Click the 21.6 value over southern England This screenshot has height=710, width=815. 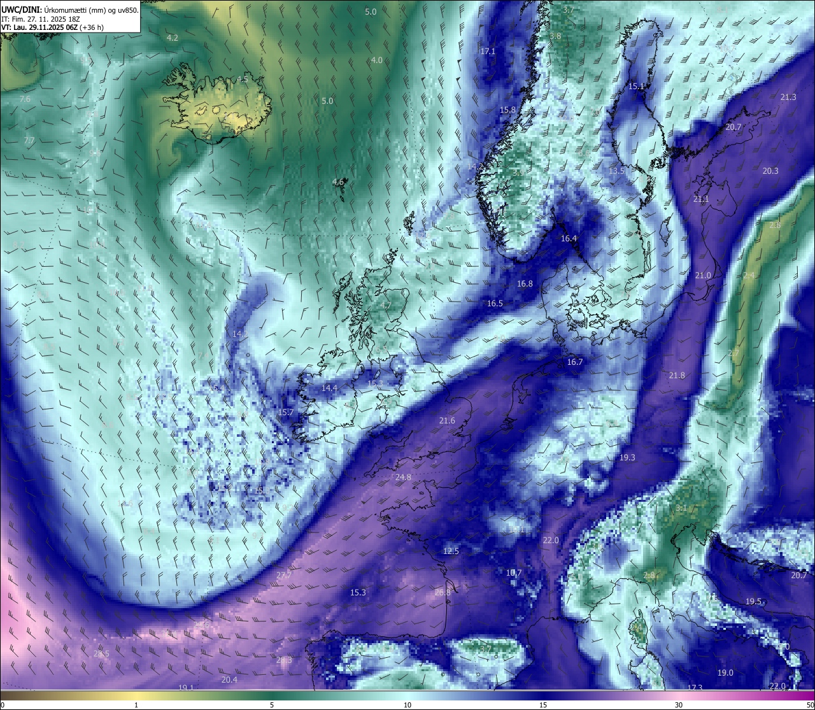tap(447, 420)
